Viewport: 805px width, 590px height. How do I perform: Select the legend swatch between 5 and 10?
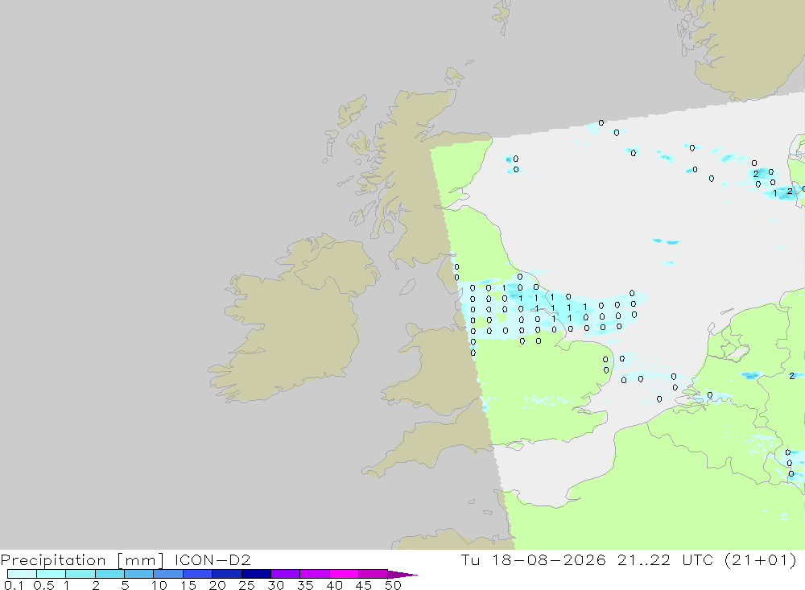[138, 574]
